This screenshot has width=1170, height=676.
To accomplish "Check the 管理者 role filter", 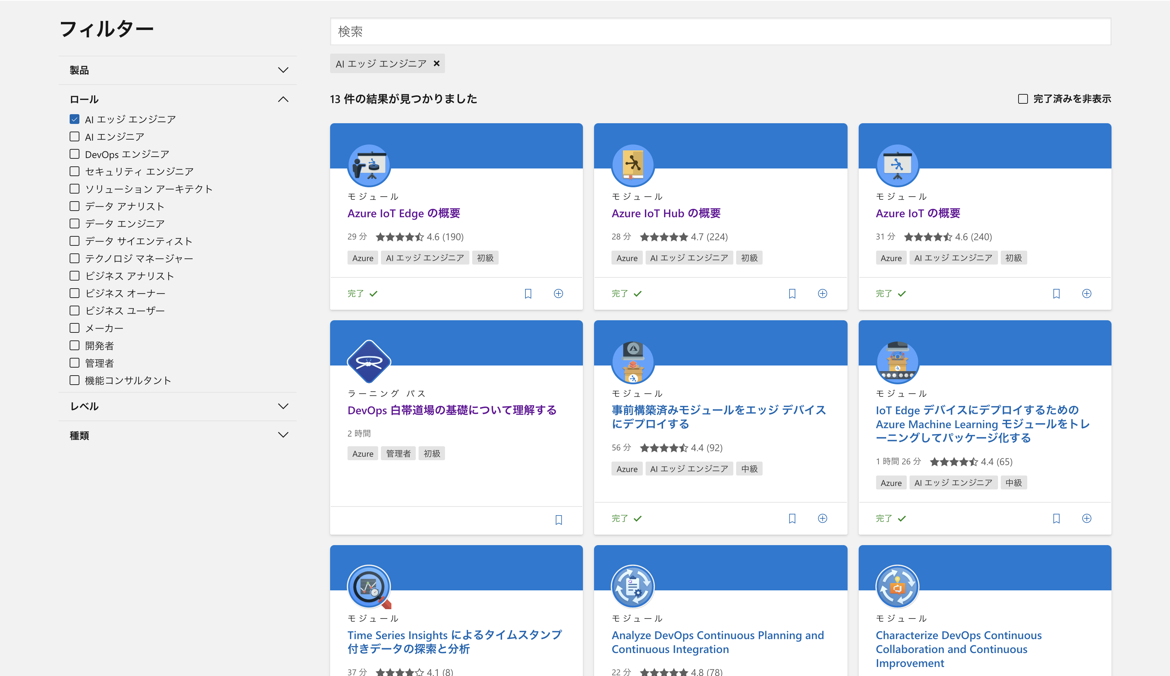I will [x=74, y=363].
